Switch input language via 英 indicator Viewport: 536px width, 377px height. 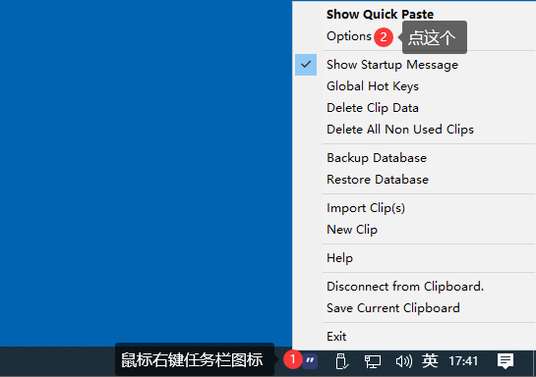point(430,361)
